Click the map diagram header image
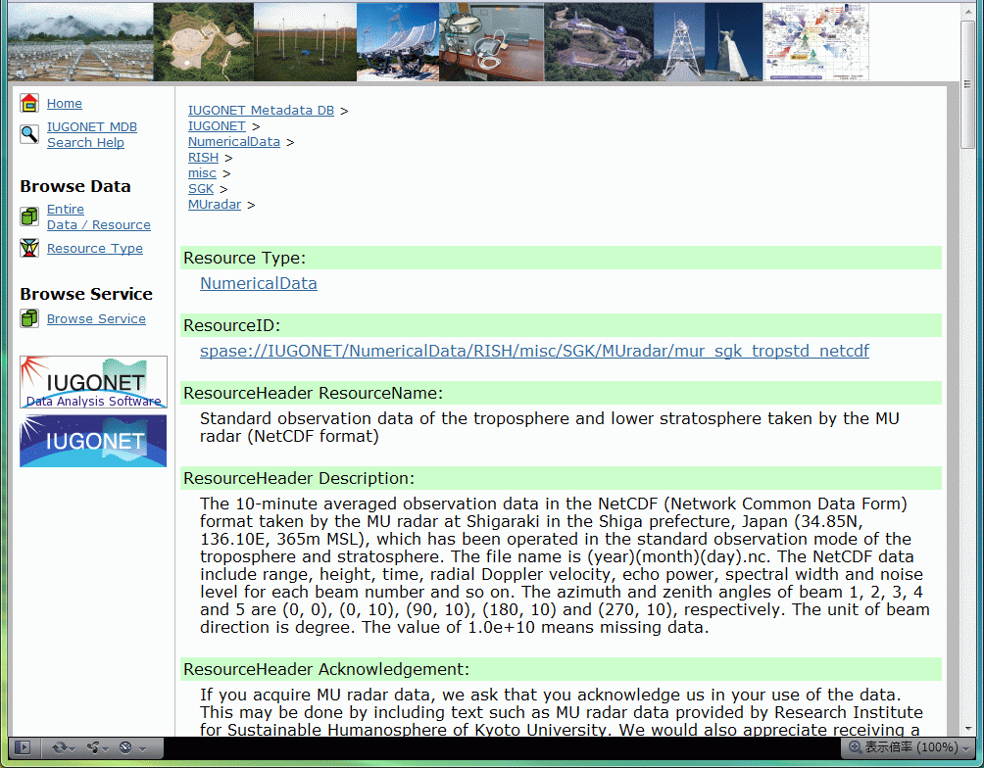Screen dimensions: 984x768 (816, 42)
